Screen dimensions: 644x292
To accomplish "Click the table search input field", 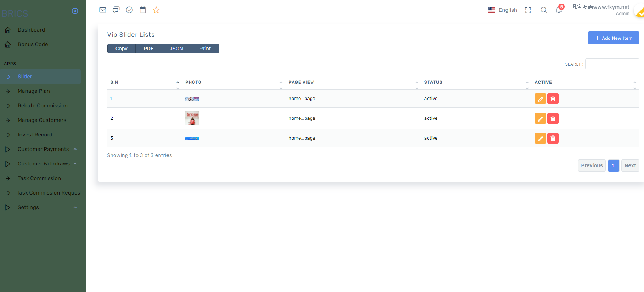I will coord(612,64).
